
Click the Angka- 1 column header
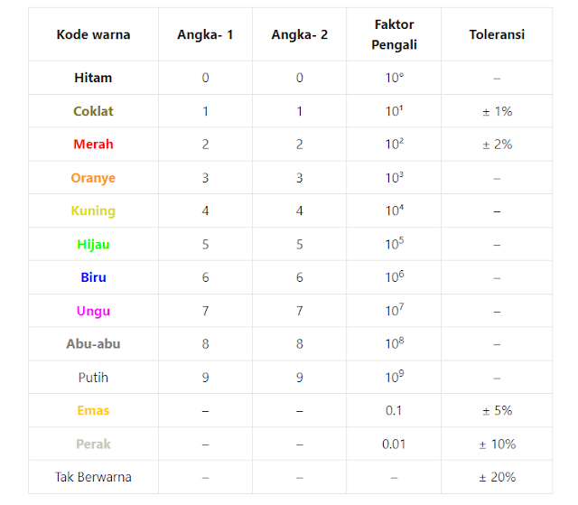tap(205, 34)
